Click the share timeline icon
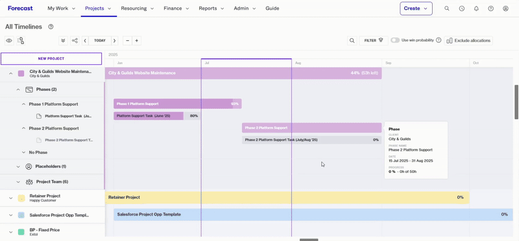Viewport: 519px width, 241px height. 75,41
